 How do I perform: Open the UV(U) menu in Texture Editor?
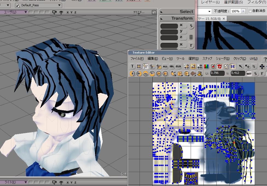click(x=254, y=59)
